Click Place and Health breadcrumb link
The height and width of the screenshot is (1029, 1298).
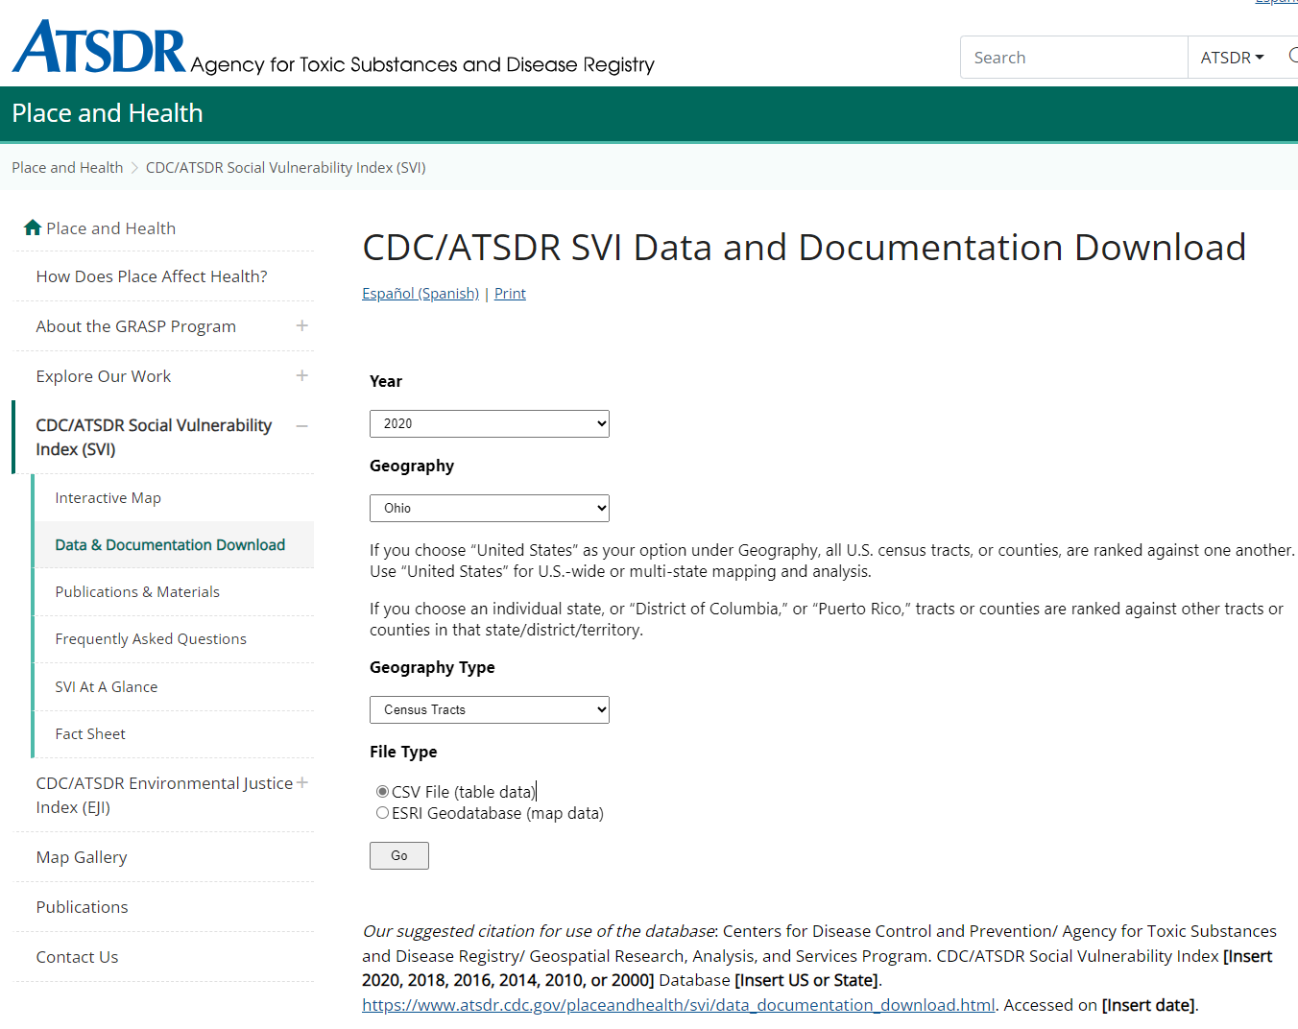tap(67, 167)
